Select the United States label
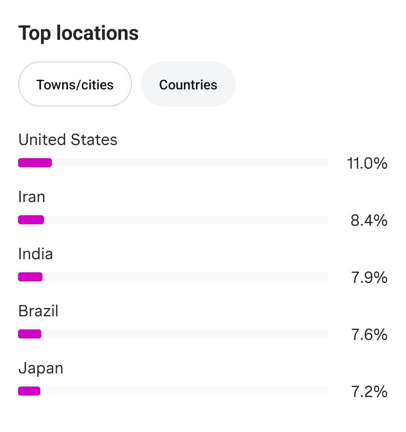Screen dimensions: 406x432 point(68,140)
